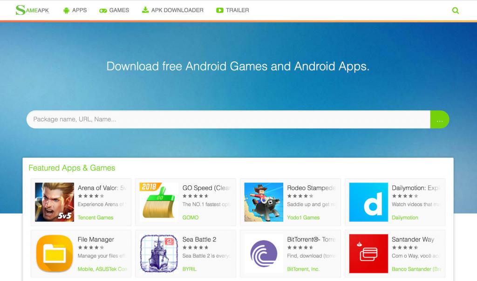Click the green search submit button
Screen dimensions: 477x281
(x=440, y=119)
